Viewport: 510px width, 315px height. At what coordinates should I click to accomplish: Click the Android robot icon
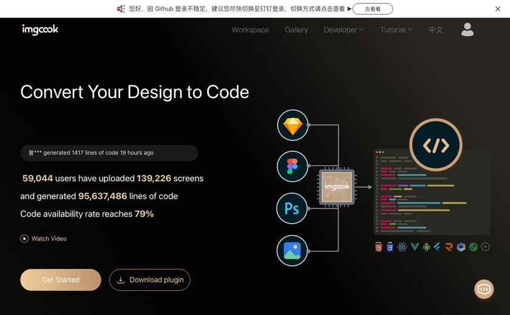coord(426,247)
